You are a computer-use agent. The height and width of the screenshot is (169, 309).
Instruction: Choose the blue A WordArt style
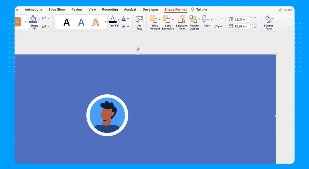coord(81,22)
